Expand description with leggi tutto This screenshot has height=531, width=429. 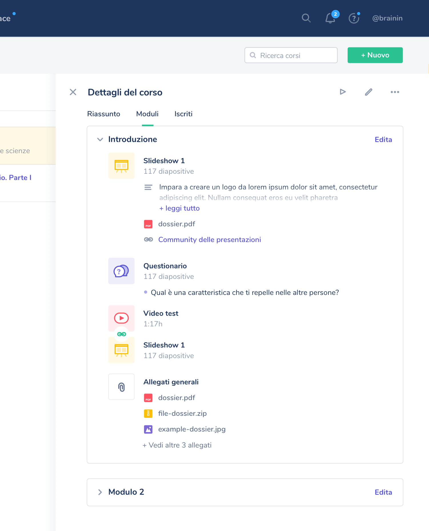point(180,208)
